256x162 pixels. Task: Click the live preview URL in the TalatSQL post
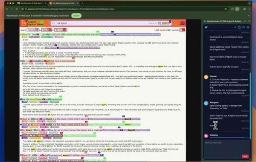coord(73,48)
